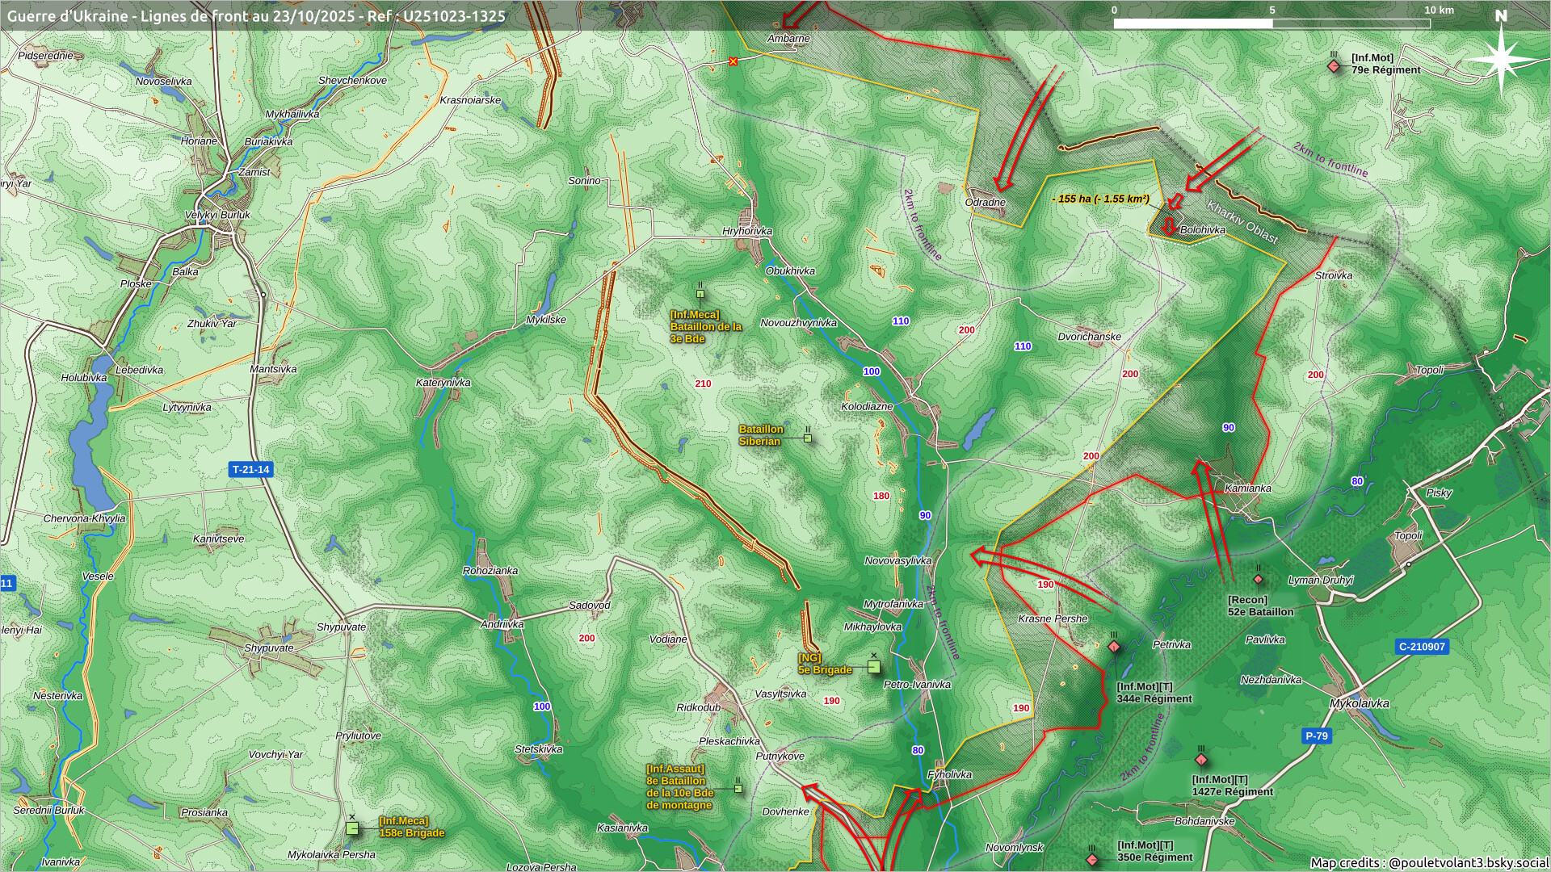Click the T-21-14 road shield
Image resolution: width=1551 pixels, height=872 pixels.
(250, 469)
